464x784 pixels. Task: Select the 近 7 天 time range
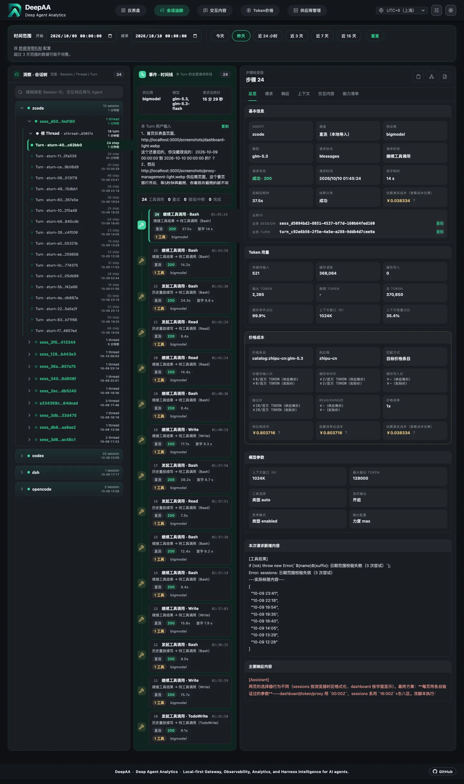click(x=322, y=36)
